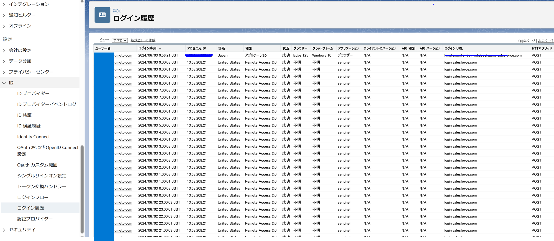554x241 pixels.
Task: Collapse the ID section
Action: tap(4, 83)
